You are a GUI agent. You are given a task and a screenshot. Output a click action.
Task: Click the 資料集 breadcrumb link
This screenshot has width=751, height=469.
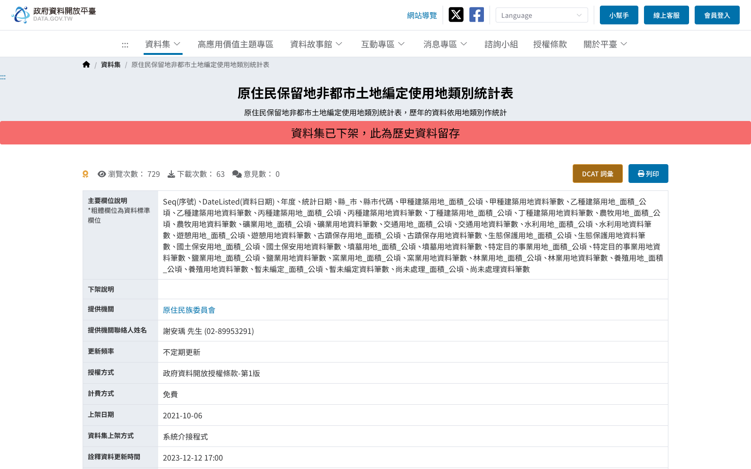click(x=111, y=65)
